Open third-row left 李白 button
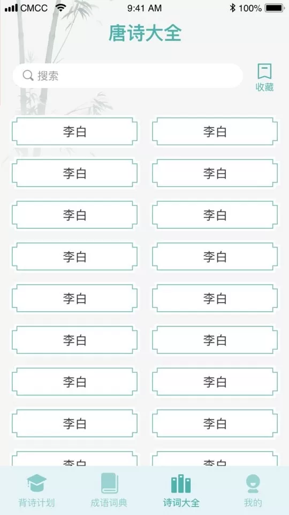 coord(75,215)
